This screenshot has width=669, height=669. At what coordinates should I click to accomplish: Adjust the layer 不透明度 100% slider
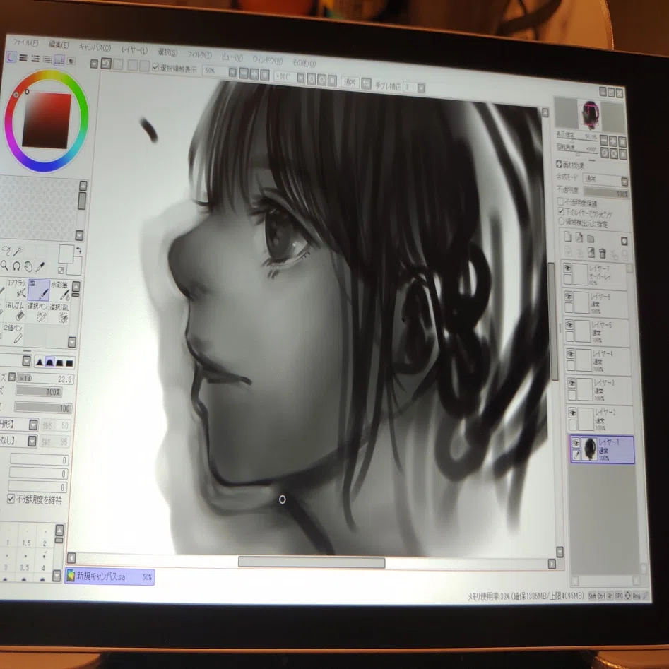pyautogui.click(x=606, y=193)
